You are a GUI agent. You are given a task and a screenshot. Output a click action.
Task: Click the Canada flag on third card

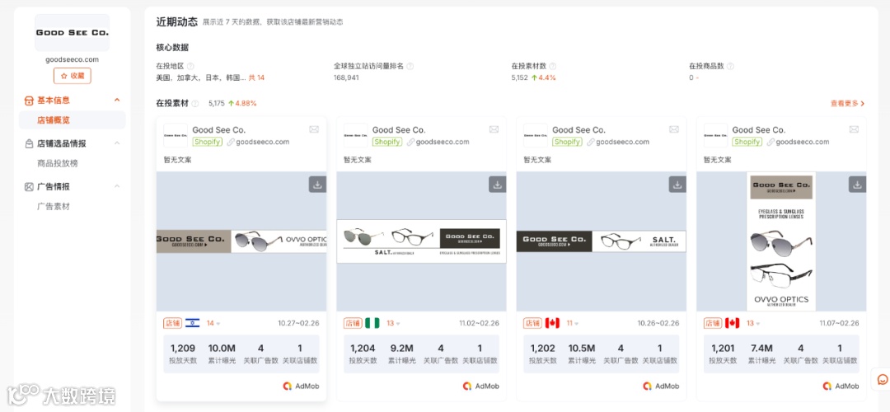tap(552, 323)
